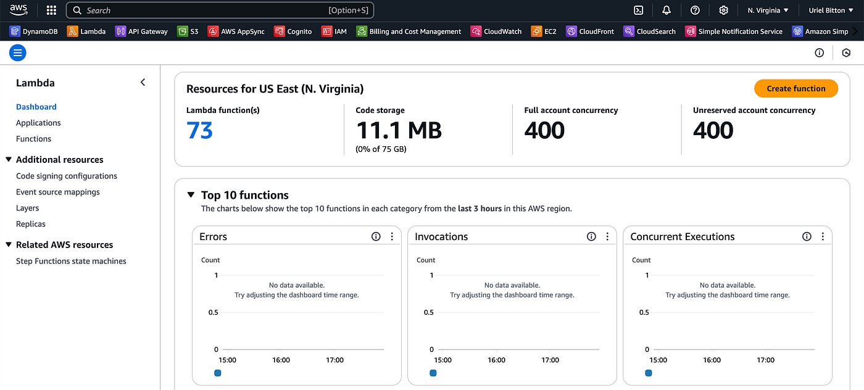Open the N. Virginia region dropdown

[x=768, y=10]
